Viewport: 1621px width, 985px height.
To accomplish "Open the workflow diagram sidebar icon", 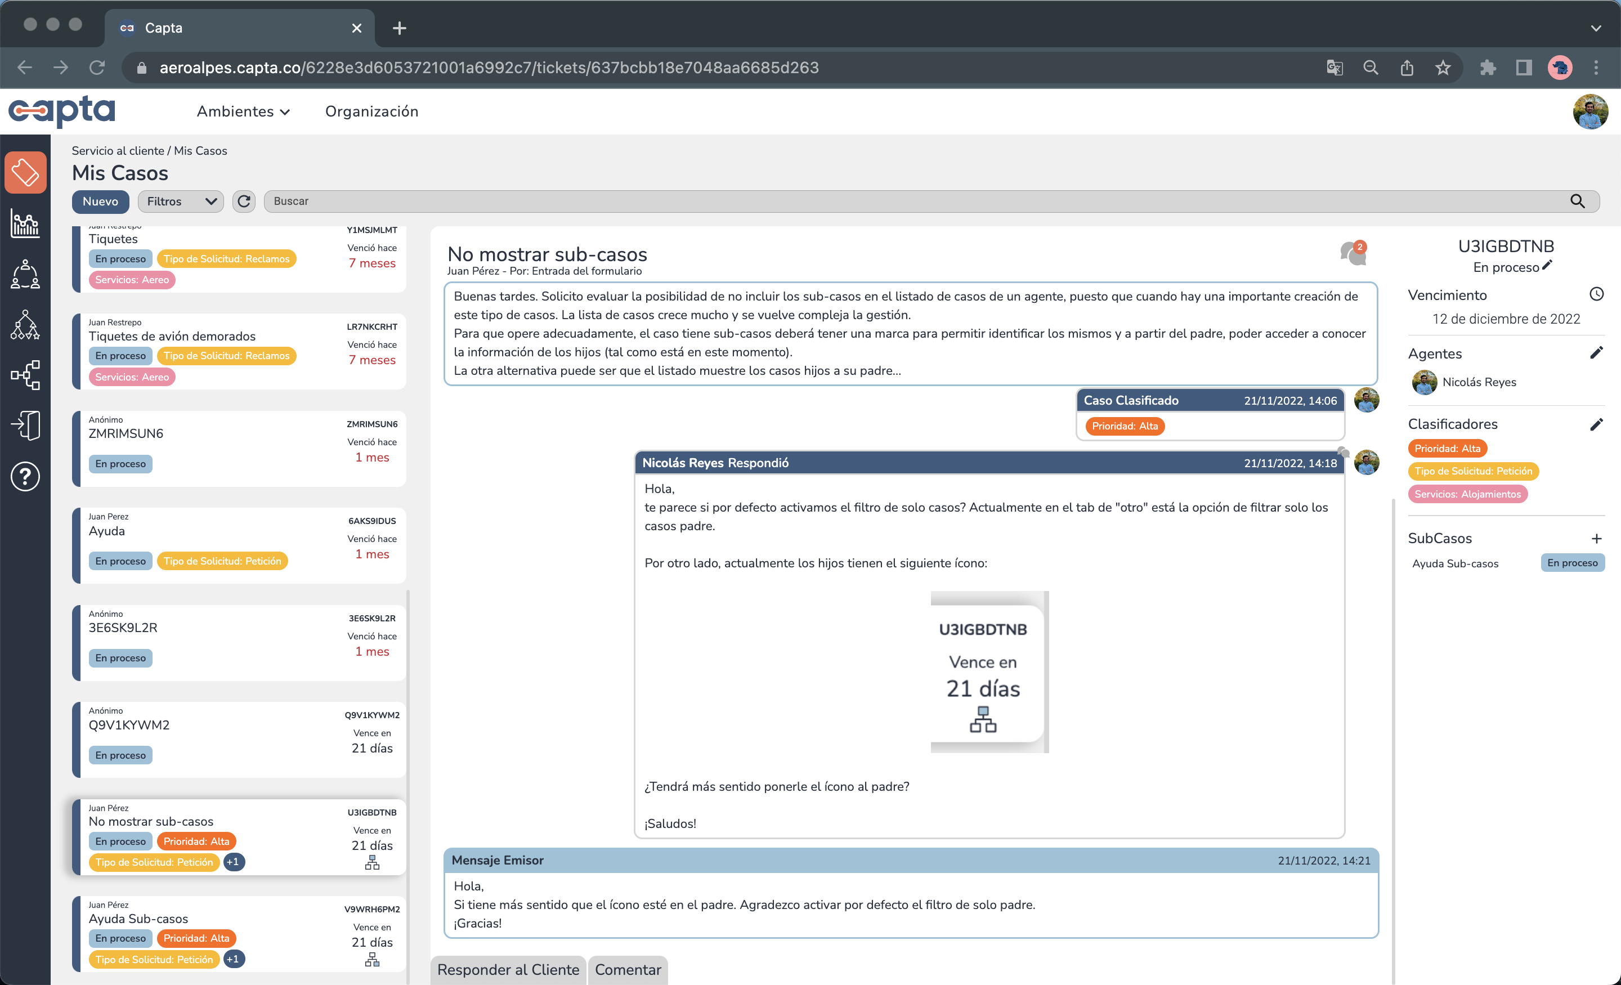I will [x=25, y=374].
